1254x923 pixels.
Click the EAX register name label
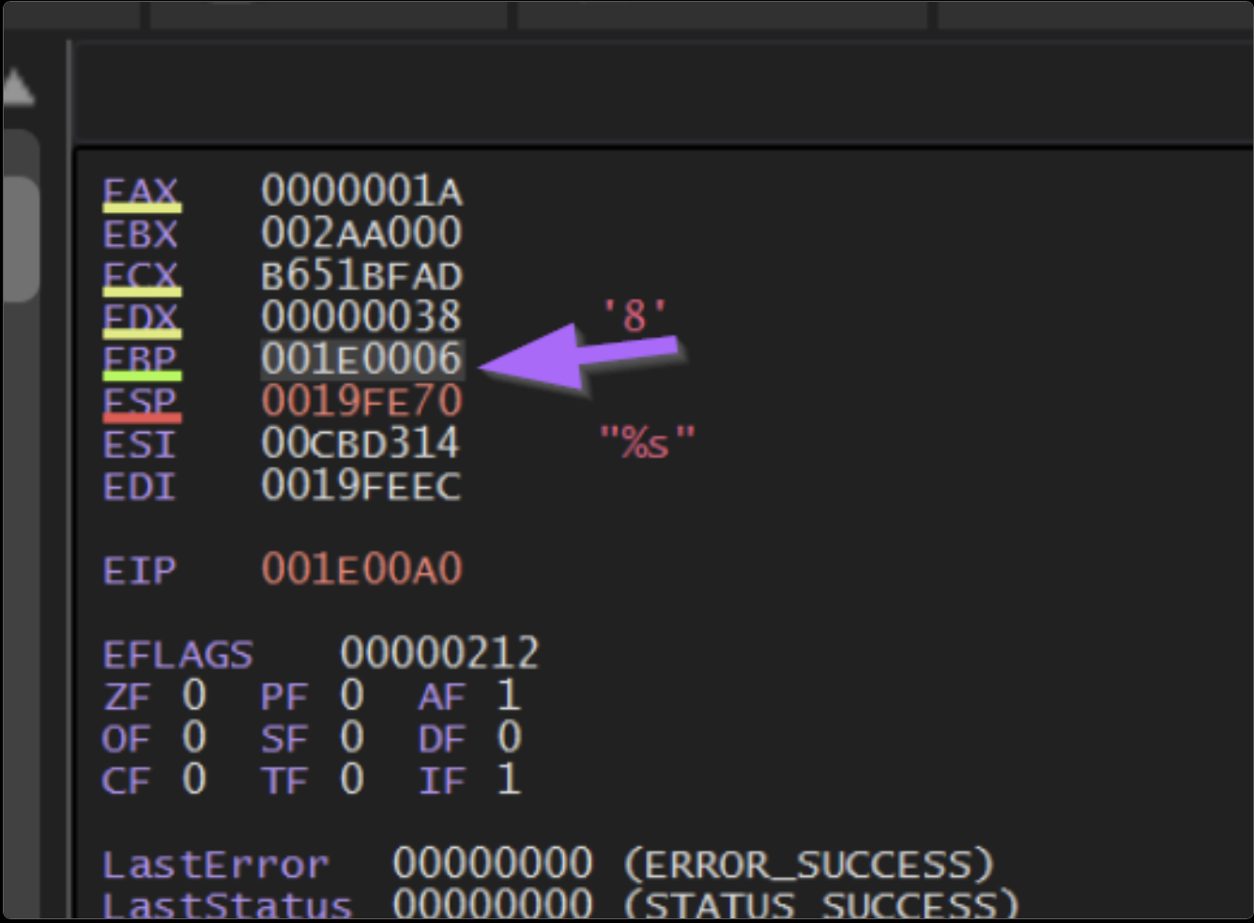point(140,192)
